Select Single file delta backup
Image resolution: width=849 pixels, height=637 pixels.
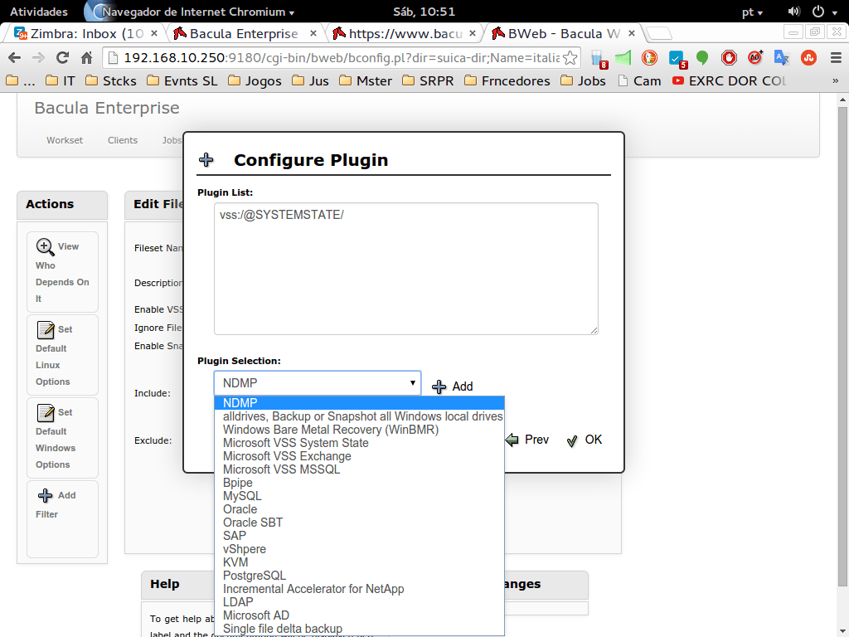(360, 629)
